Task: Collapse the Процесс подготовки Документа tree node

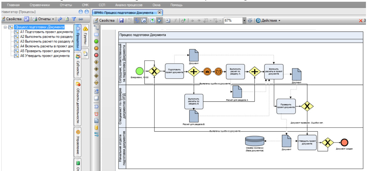Action: [5, 27]
